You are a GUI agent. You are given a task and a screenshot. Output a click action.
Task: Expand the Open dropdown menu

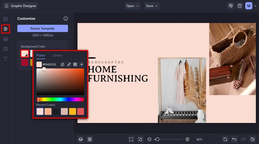133,6
